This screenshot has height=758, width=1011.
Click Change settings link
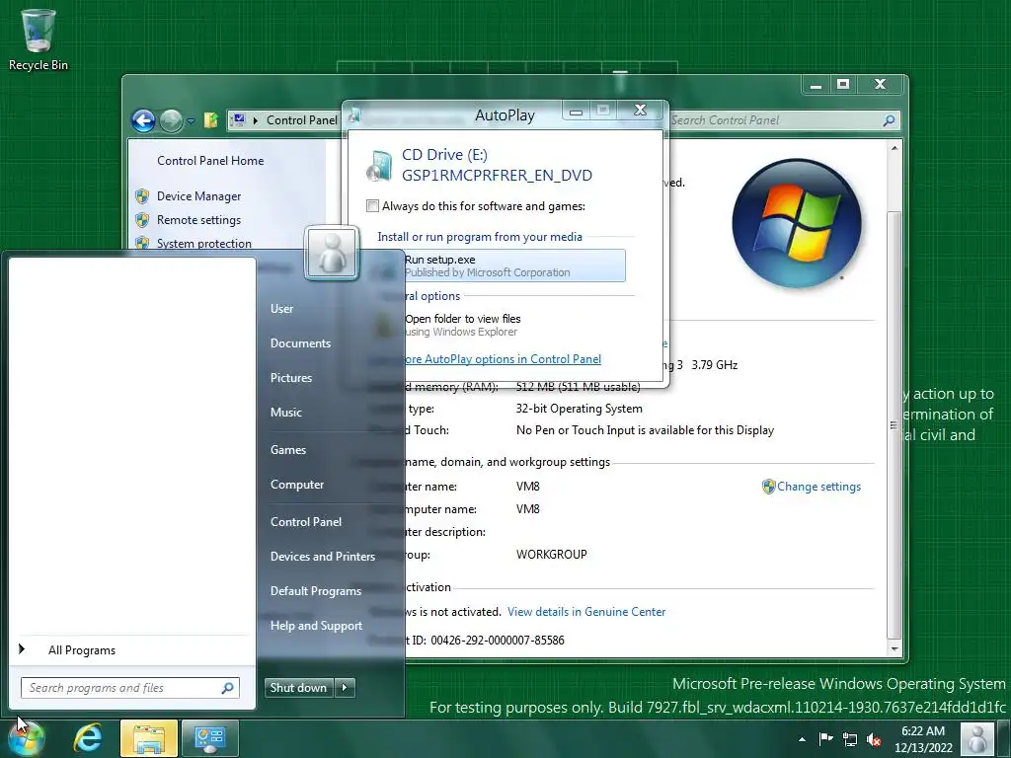pyautogui.click(x=818, y=487)
